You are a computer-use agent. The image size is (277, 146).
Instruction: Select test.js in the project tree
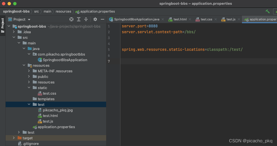(x=48, y=121)
